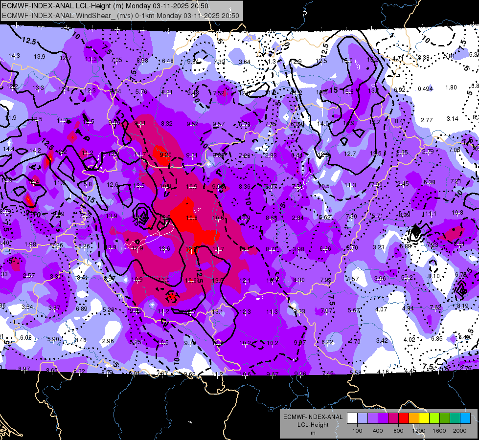The width and height of the screenshot is (479, 440).
Task: Click the map value 14.4
Action: pos(9,149)
